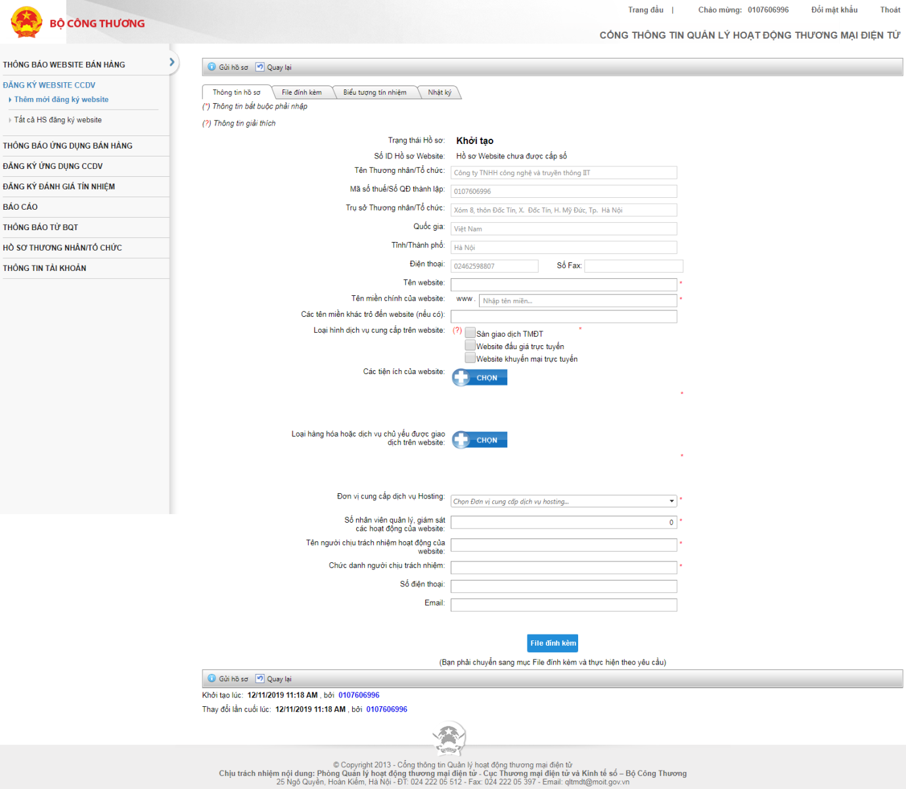Click the bottom Quay lại icon
906x789 pixels.
coord(260,679)
